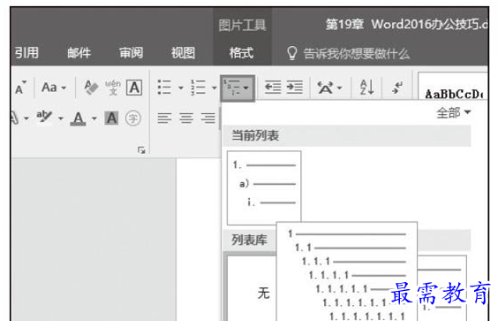
Task: Switch to the 审阅 tab
Action: [x=132, y=53]
